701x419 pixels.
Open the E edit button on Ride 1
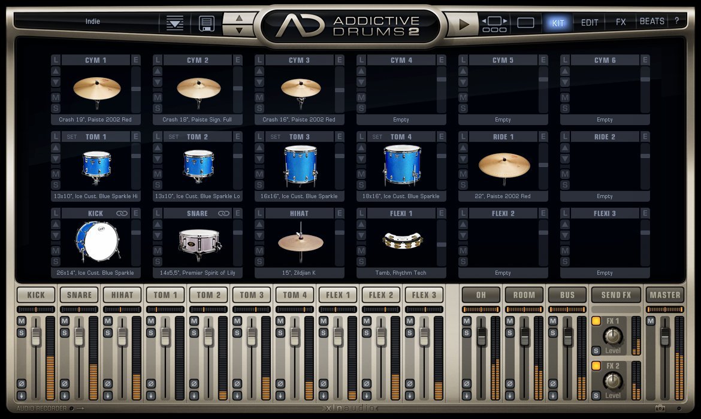tap(543, 136)
